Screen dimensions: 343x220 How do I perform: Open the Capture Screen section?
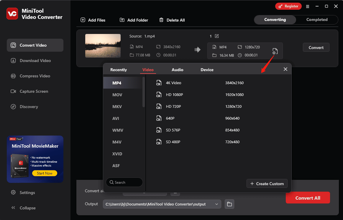coord(35,91)
